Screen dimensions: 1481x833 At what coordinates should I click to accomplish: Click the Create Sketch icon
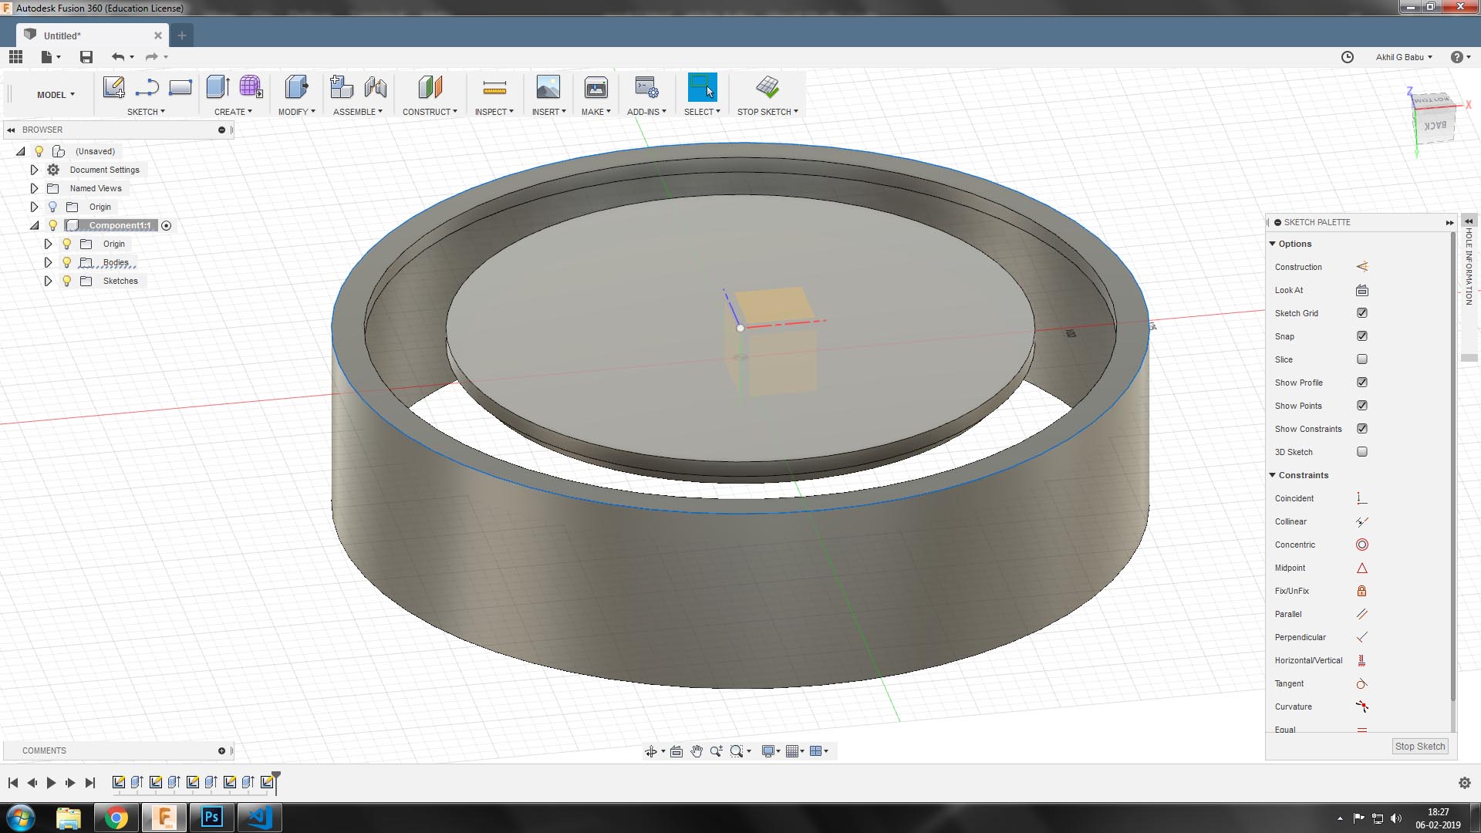click(113, 88)
